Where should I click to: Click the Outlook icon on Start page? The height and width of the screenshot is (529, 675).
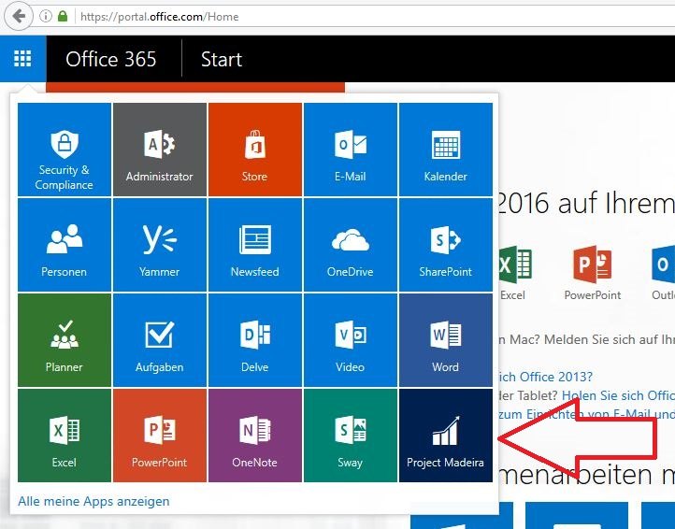click(663, 264)
